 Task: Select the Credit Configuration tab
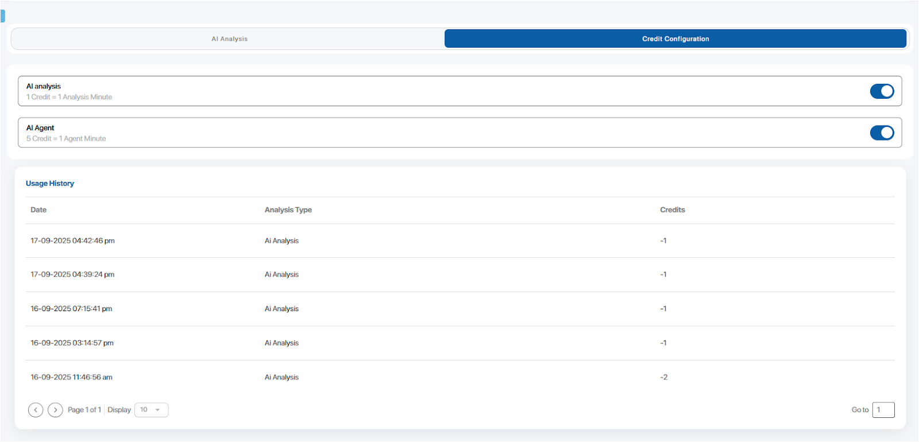675,39
